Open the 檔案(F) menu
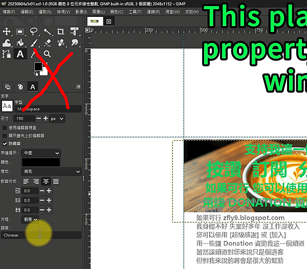 9,12
